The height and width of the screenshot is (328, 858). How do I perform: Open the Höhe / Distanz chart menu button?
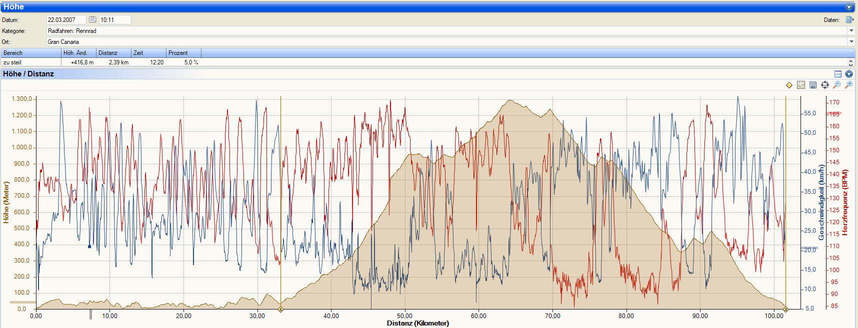848,74
